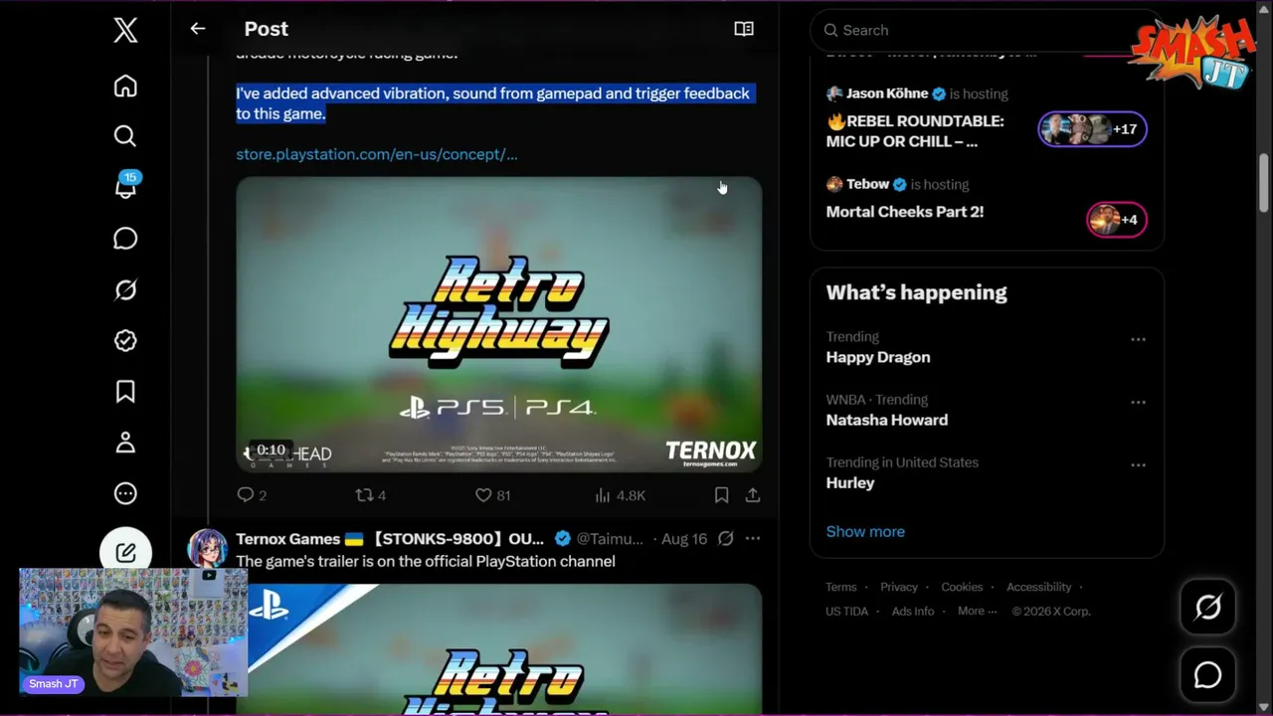Show more trending topics

click(x=865, y=531)
